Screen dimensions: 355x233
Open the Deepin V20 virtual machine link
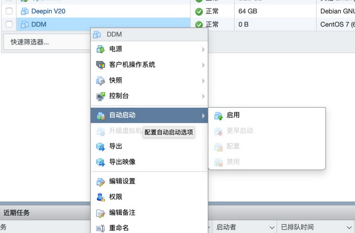pyautogui.click(x=48, y=11)
